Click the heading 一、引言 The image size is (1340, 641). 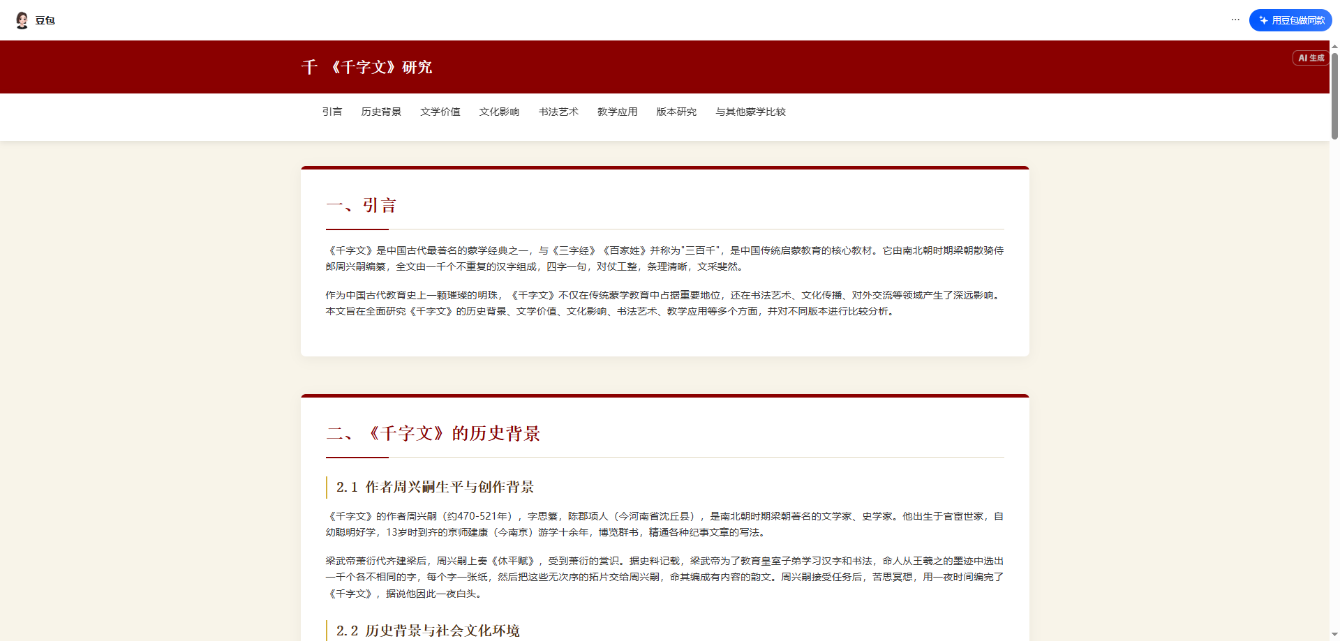click(x=361, y=204)
